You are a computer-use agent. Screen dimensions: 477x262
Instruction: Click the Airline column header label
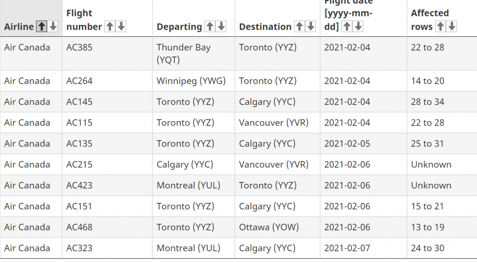coord(19,27)
